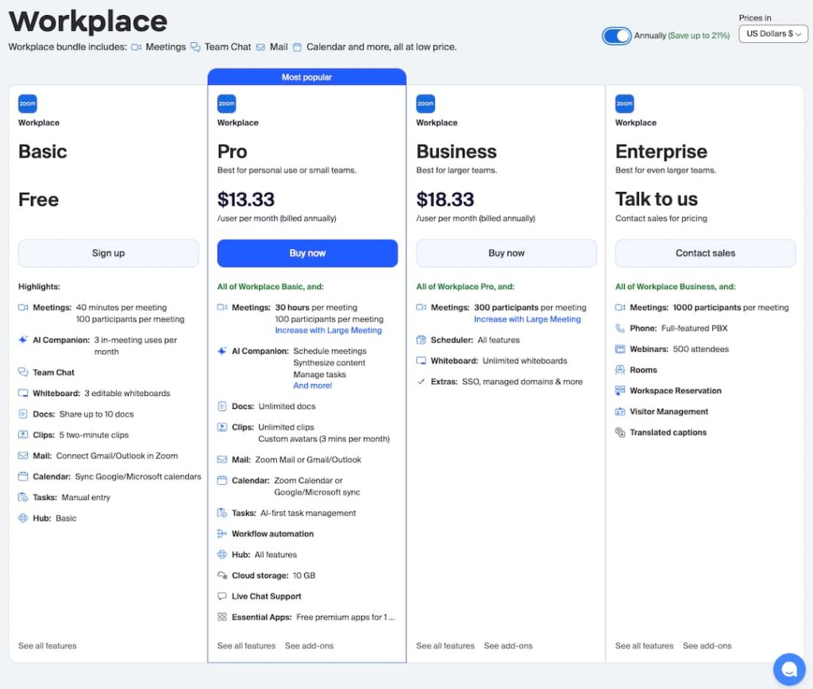Click the Team Chat icon next to bundle description
This screenshot has width=813, height=689.
point(195,46)
